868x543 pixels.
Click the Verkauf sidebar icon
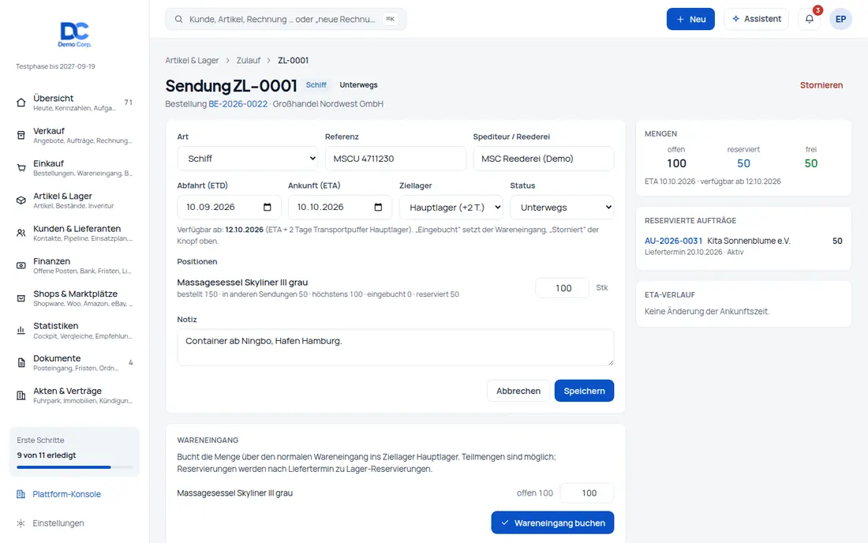(21, 135)
